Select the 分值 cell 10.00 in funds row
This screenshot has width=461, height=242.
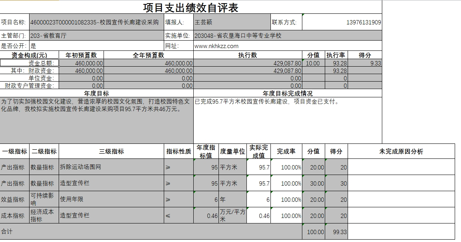click(314, 63)
